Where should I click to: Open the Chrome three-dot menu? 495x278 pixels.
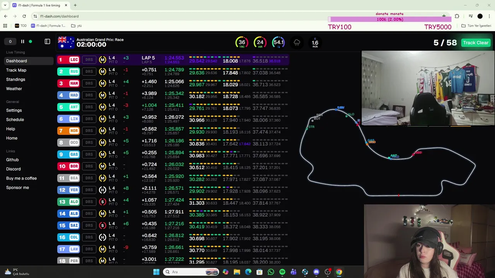pyautogui.click(x=489, y=16)
